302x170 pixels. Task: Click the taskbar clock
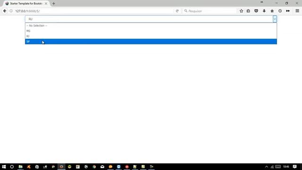[286, 167]
